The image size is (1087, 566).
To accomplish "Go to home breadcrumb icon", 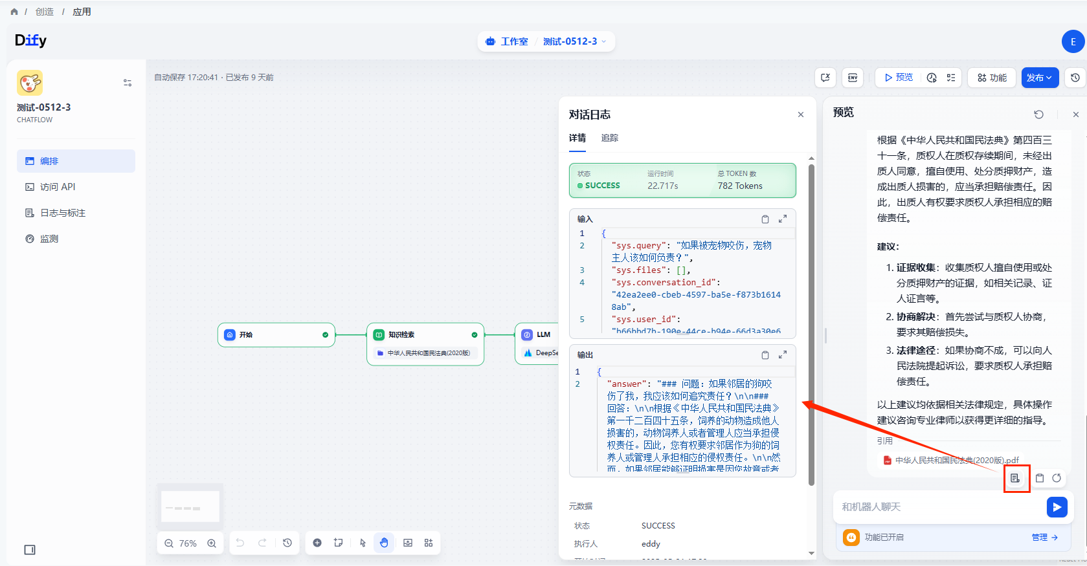I will point(14,12).
